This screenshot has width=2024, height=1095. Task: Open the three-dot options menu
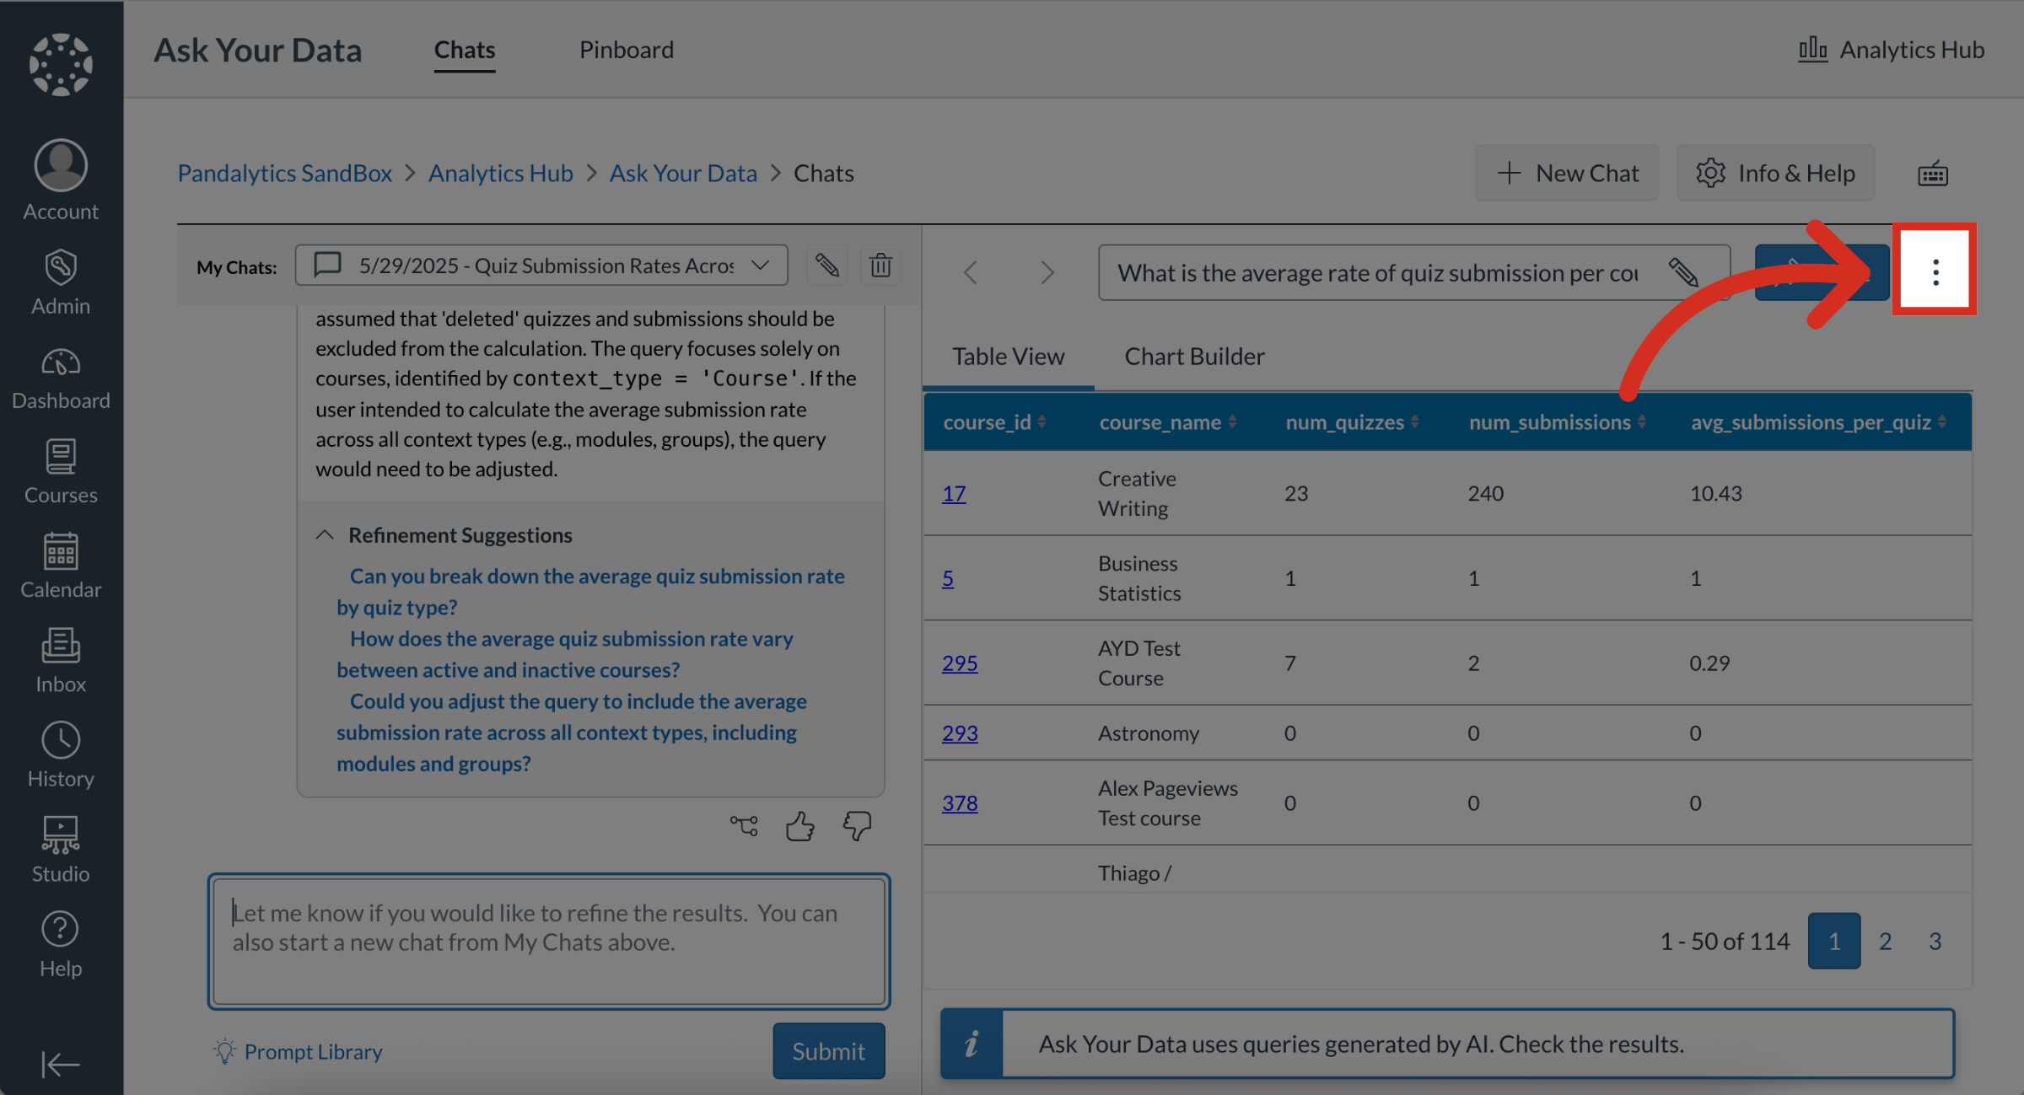pos(1935,272)
